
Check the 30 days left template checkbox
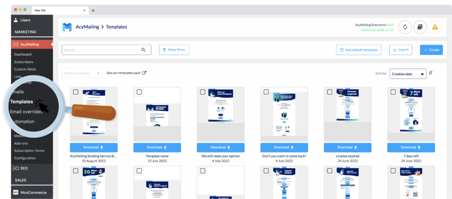click(x=75, y=171)
